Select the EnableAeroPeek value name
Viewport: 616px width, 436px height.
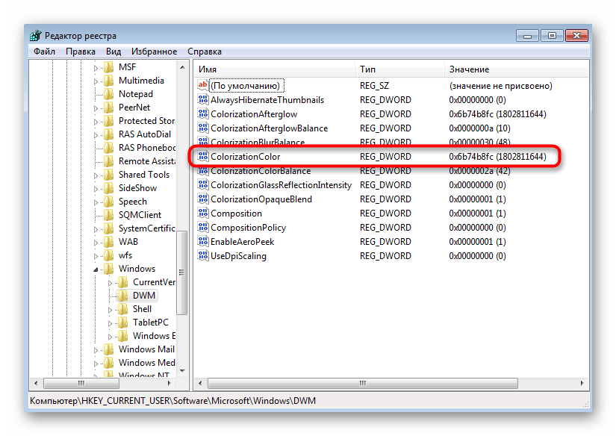[x=242, y=242]
